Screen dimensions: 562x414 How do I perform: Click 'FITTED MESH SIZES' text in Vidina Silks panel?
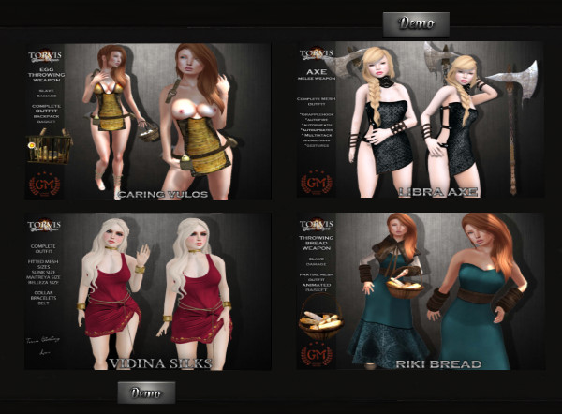click(x=44, y=264)
